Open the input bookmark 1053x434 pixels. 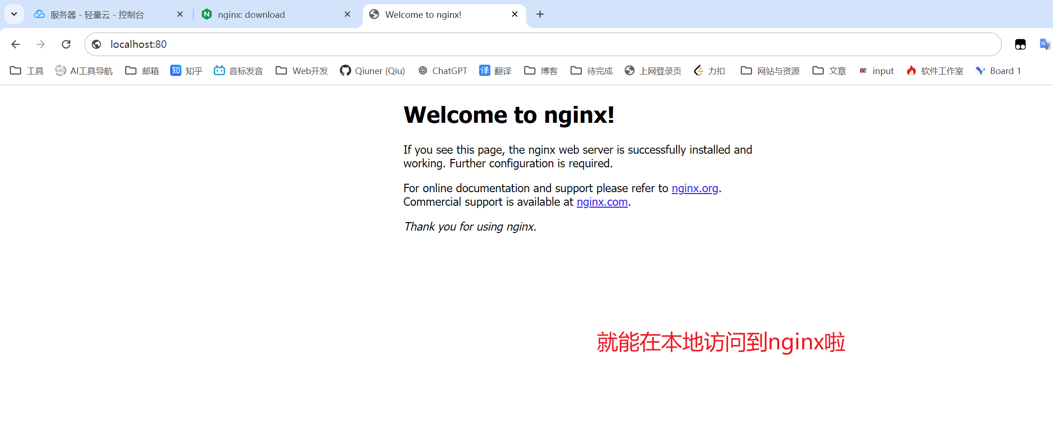(x=877, y=71)
